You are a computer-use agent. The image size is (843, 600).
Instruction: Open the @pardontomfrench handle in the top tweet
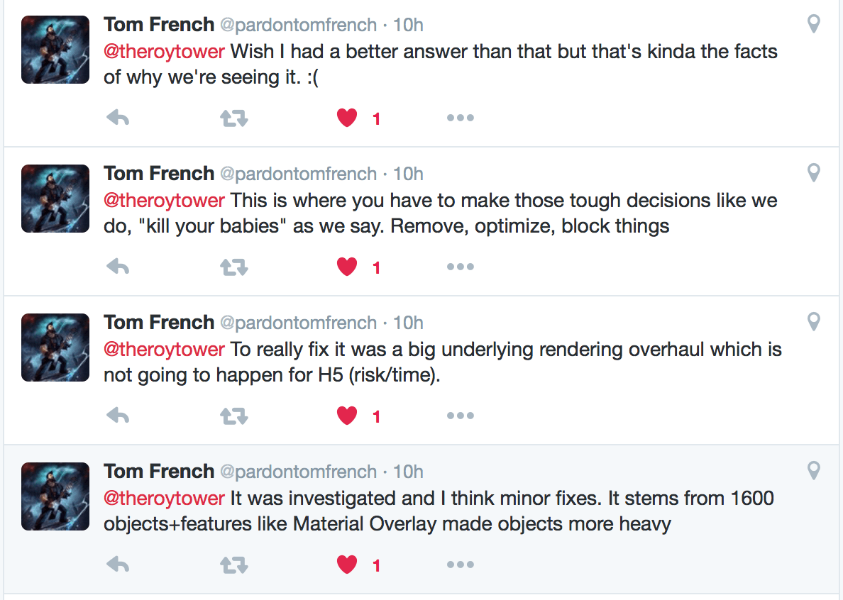298,25
